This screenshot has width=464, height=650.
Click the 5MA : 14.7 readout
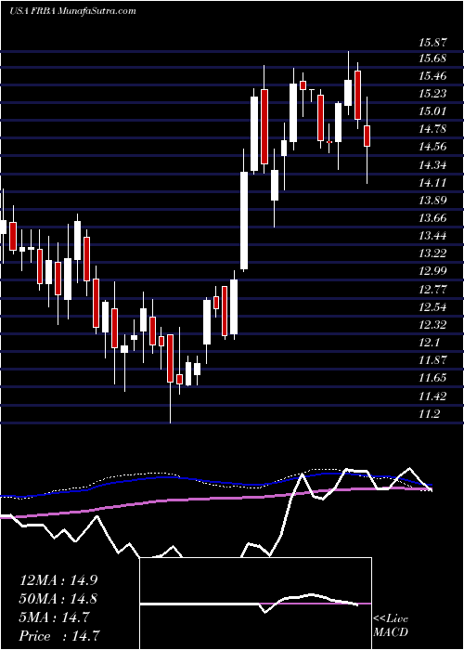(x=55, y=617)
